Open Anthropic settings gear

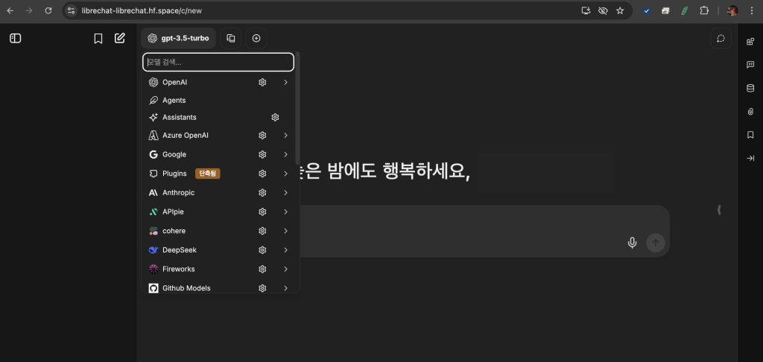(x=262, y=193)
